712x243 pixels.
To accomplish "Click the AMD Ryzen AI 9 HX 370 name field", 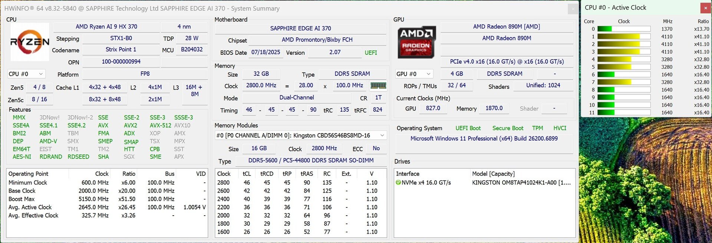I will 106,27.
